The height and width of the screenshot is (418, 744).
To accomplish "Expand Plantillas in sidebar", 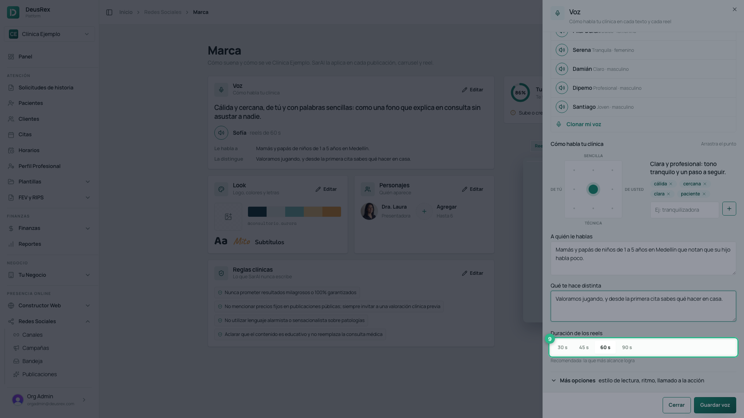I will click(49, 182).
